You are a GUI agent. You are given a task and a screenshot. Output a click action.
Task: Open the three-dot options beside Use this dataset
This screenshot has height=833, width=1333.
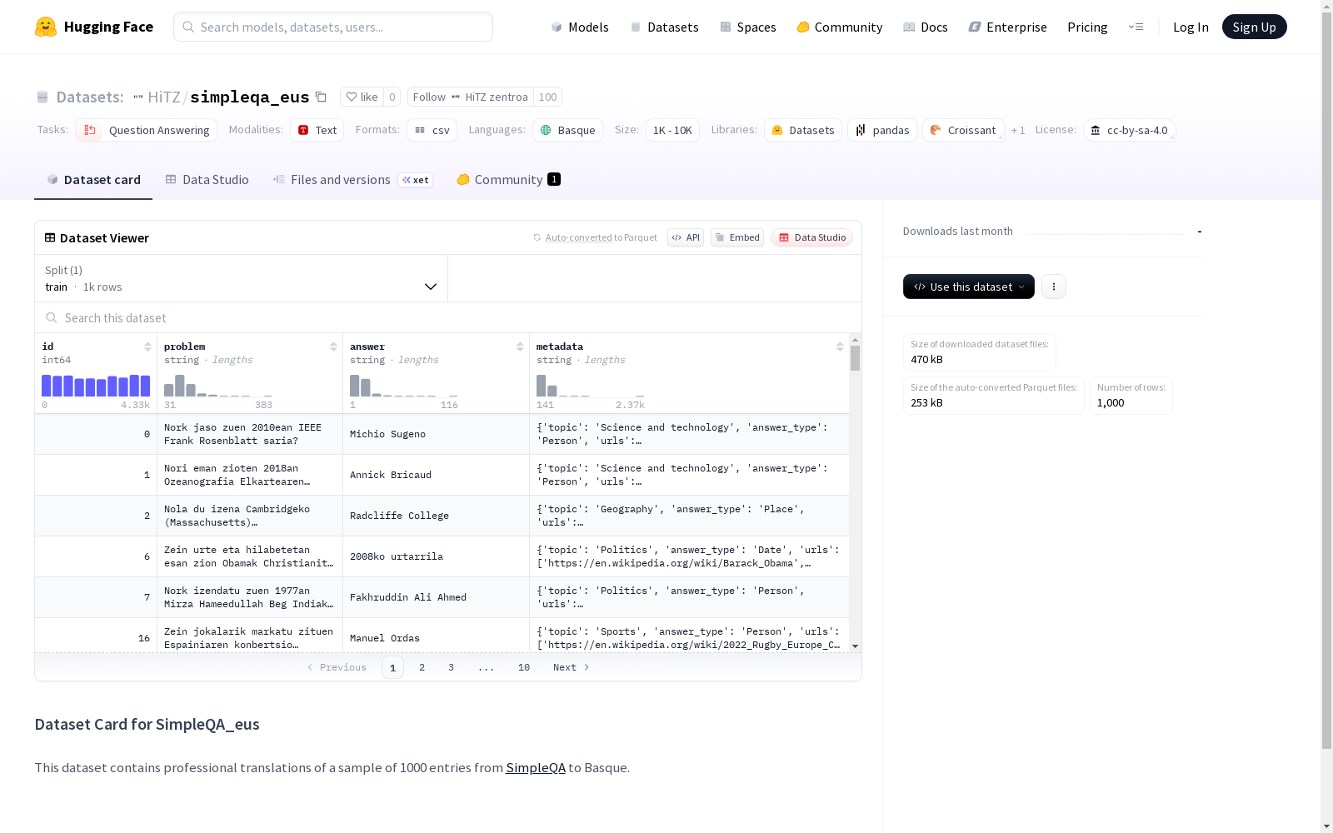click(x=1054, y=287)
